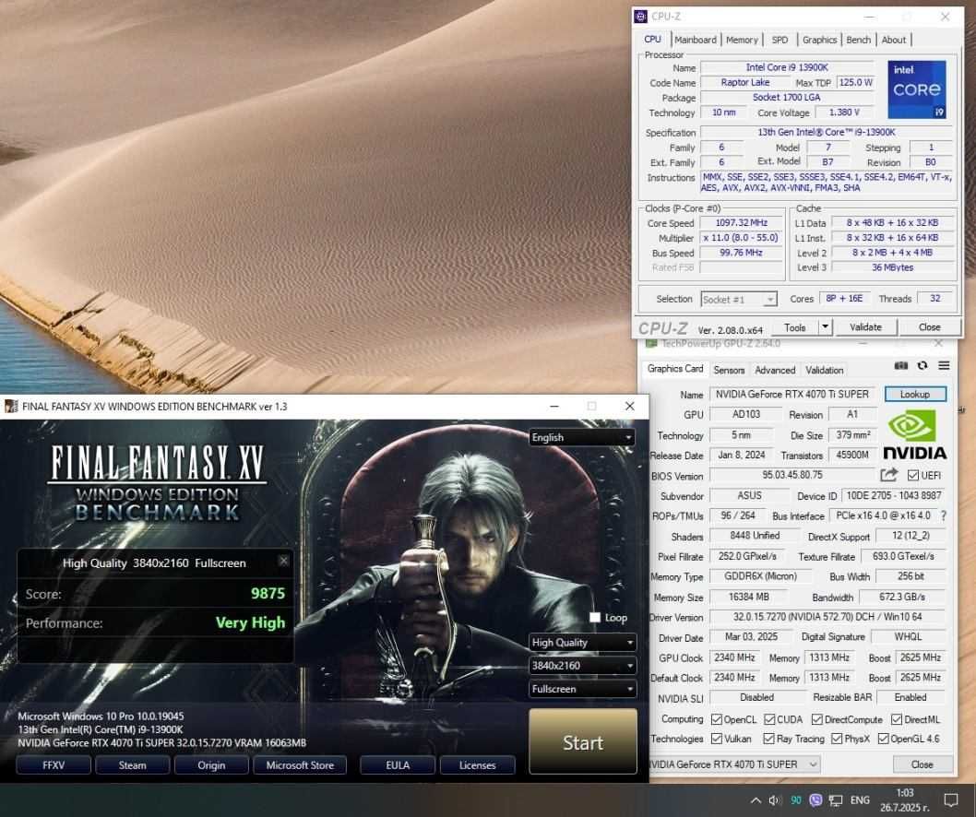
Task: Open the 3840x2160 resolution dropdown
Action: click(582, 665)
